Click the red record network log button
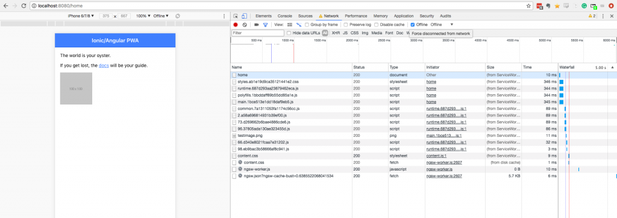This screenshot has width=617, height=218. click(x=236, y=25)
